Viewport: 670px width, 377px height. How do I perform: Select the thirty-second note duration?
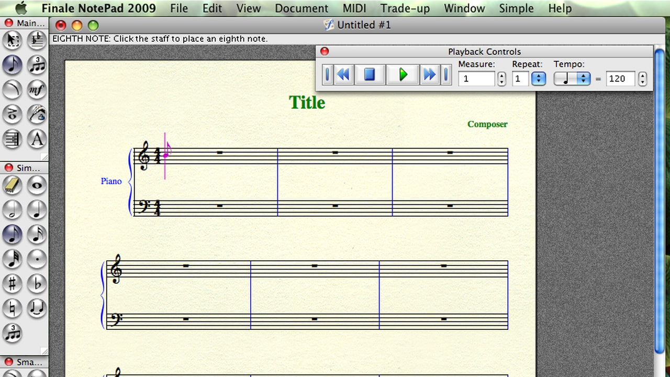click(x=12, y=259)
